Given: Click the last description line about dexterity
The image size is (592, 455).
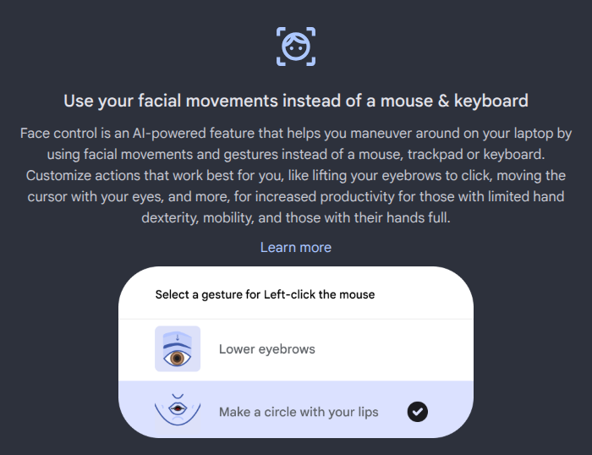Looking at the screenshot, I should click(x=295, y=216).
